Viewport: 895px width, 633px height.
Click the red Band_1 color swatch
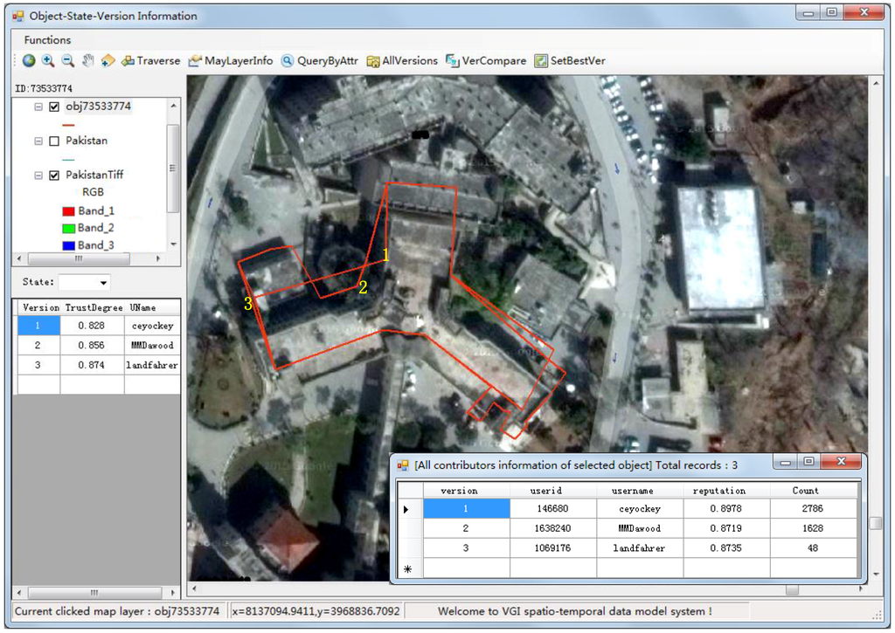click(68, 211)
